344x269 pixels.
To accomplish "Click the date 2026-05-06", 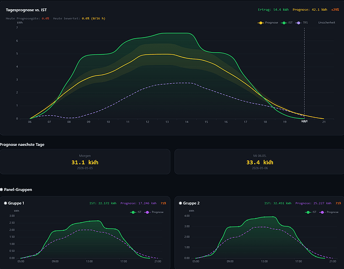I will click(260, 168).
